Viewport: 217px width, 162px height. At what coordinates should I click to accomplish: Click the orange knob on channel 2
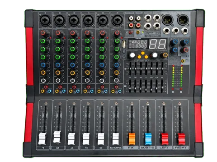pos(58,73)
